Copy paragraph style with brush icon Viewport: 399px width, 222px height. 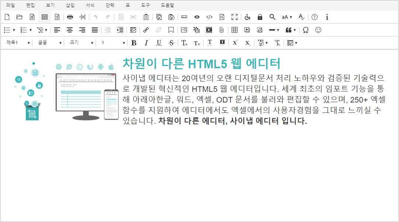tap(159, 17)
